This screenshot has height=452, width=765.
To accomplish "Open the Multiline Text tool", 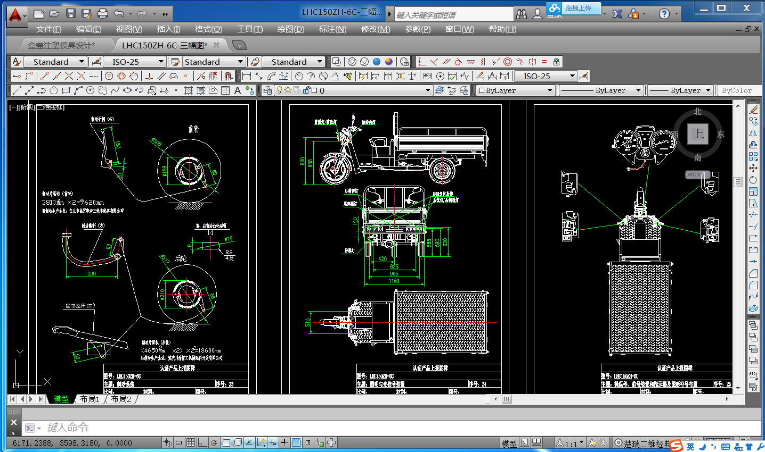I will click(238, 90).
